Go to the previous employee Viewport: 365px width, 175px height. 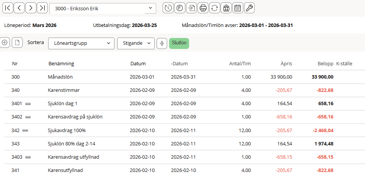coord(19,8)
